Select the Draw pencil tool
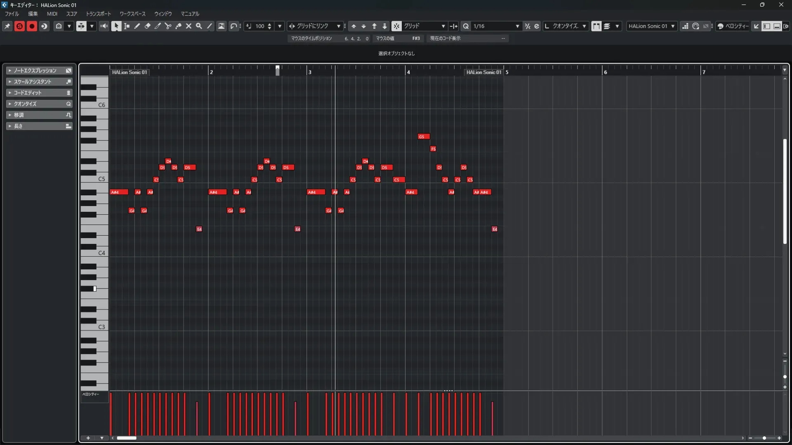 [137, 26]
